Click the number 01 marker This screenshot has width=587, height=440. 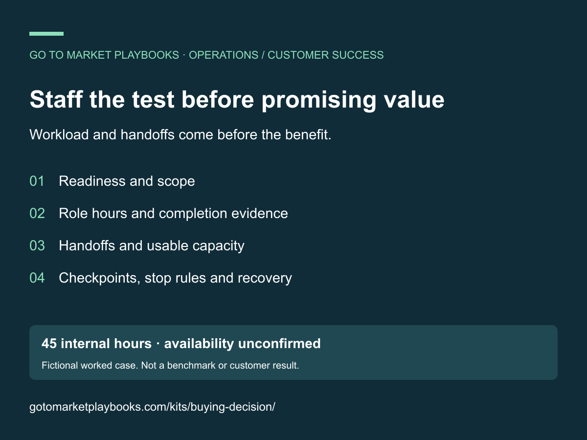(37, 181)
